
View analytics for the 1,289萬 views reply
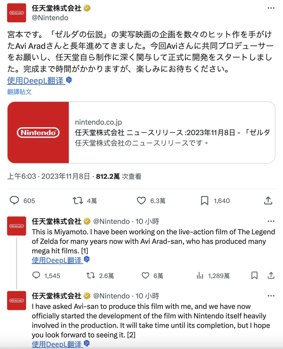coord(200,276)
